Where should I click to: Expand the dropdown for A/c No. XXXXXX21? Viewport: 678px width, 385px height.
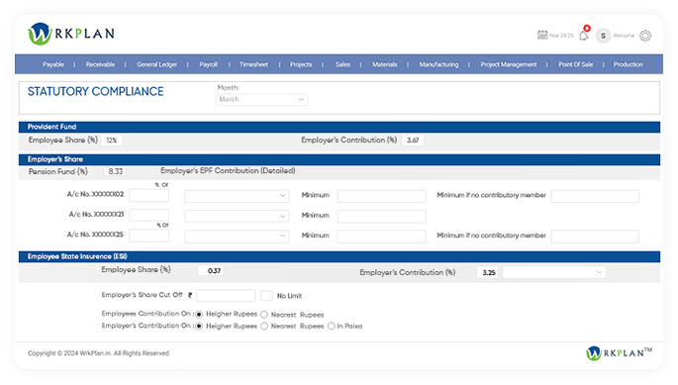[237, 216]
